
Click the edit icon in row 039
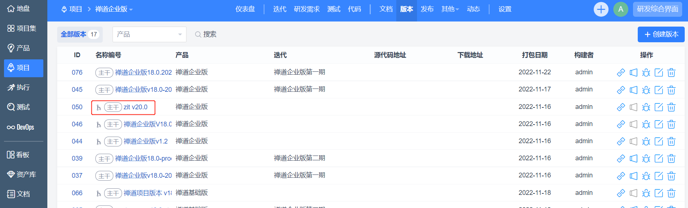(x=659, y=158)
